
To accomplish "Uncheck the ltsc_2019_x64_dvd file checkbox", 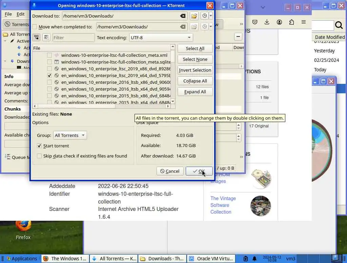I will 49,75.
